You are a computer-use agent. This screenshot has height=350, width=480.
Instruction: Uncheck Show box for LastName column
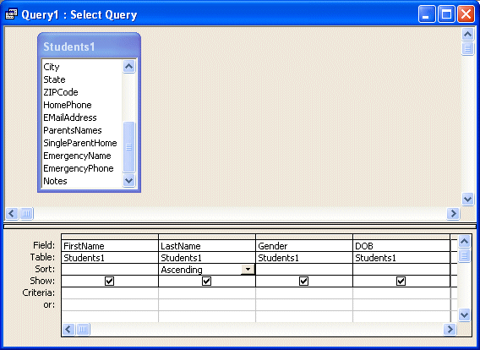pos(207,281)
